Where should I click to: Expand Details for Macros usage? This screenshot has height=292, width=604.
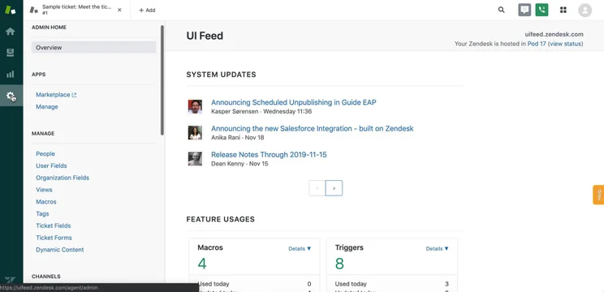300,248
